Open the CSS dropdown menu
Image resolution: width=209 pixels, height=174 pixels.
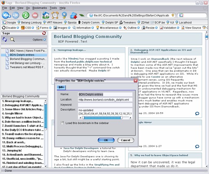(27, 28)
